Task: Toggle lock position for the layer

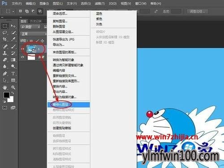Action: pyautogui.click(x=43, y=40)
